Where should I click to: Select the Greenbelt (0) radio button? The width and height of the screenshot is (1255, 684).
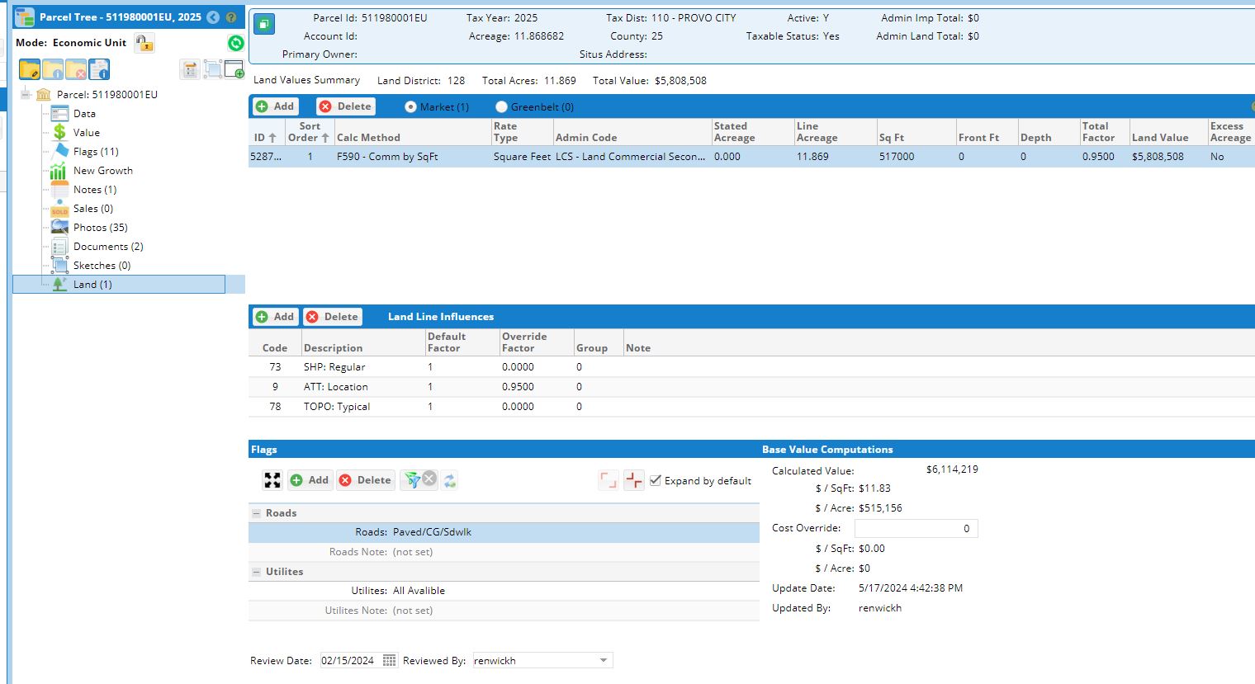(501, 106)
